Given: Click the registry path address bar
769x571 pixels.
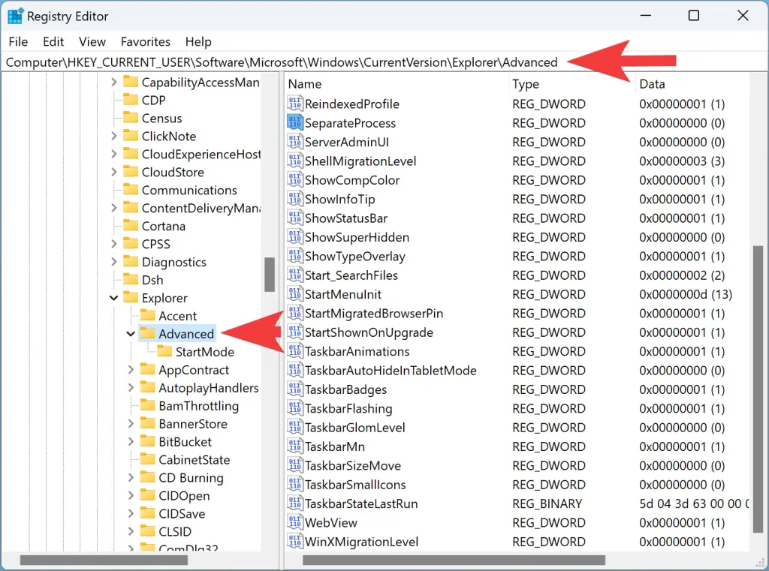Looking at the screenshot, I should 384,62.
